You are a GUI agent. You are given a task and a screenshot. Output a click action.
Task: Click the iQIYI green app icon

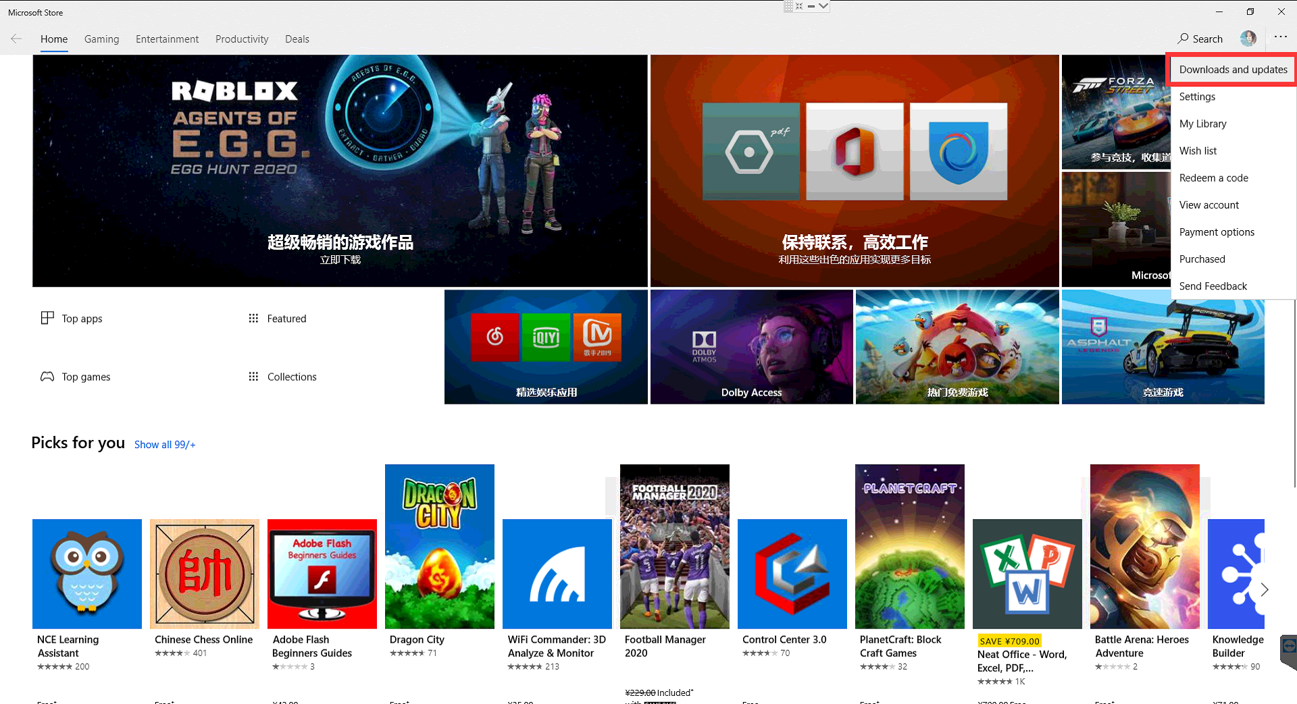click(546, 337)
